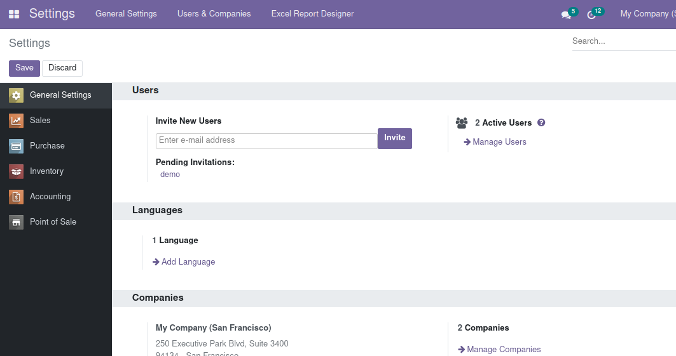Image resolution: width=676 pixels, height=356 pixels.
Task: Click the Add Language link
Action: coord(188,262)
